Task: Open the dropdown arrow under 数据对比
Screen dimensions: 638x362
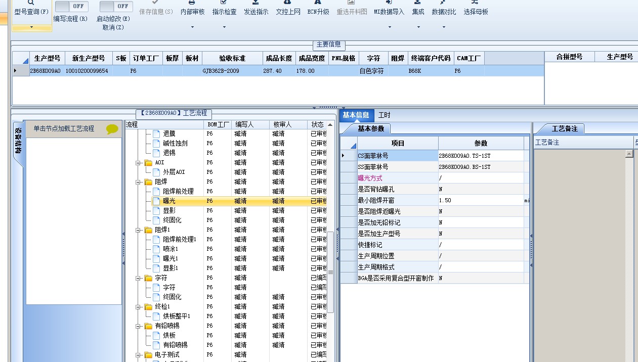Action: point(444,27)
